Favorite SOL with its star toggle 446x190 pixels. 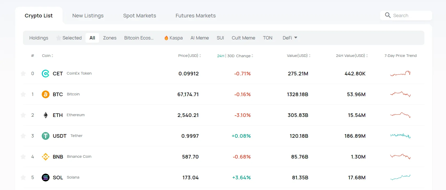click(x=23, y=178)
